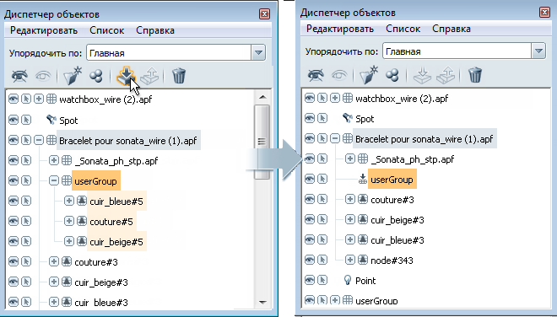The height and width of the screenshot is (317, 557).
Task: Collapse the userGroup node in left tree
Action: click(x=54, y=180)
